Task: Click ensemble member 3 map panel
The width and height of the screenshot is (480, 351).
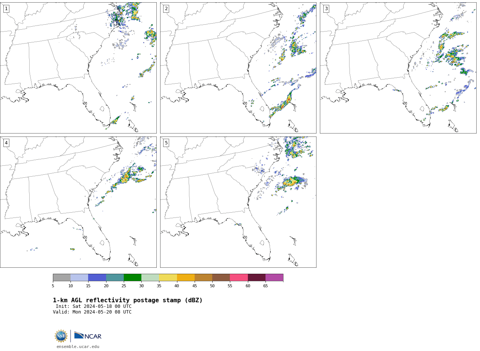Action: tap(398, 68)
